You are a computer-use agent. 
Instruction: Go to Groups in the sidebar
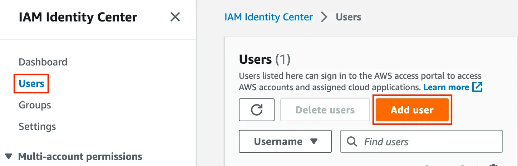[x=35, y=105]
